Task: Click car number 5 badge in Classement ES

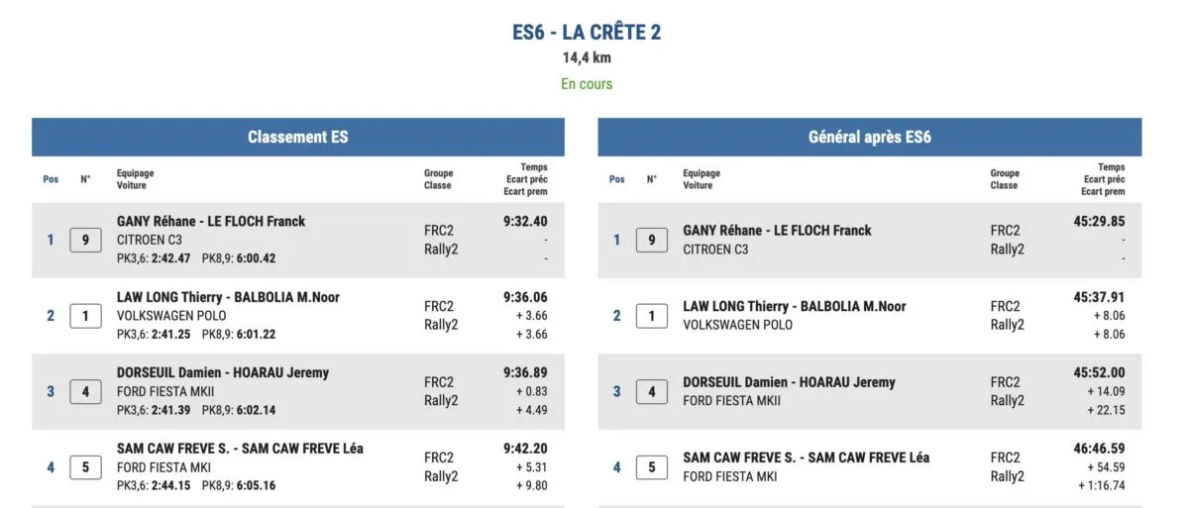Action: 85,466
